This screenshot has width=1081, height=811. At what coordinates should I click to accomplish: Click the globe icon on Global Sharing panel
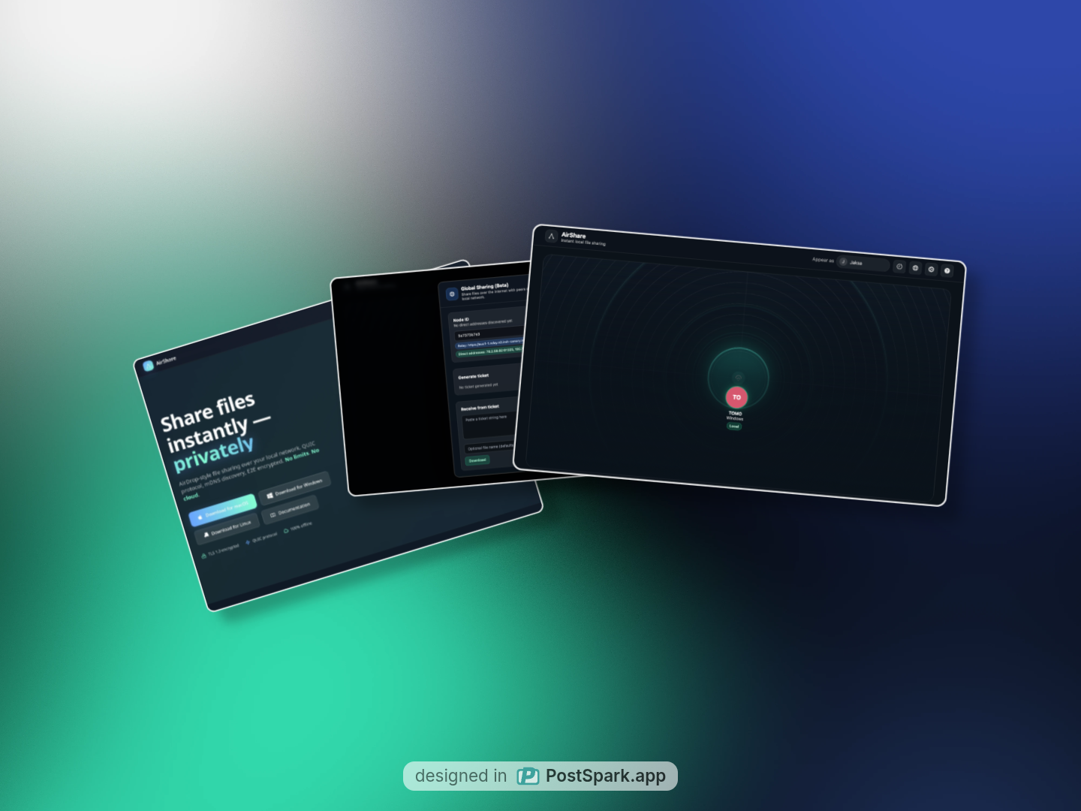[452, 295]
